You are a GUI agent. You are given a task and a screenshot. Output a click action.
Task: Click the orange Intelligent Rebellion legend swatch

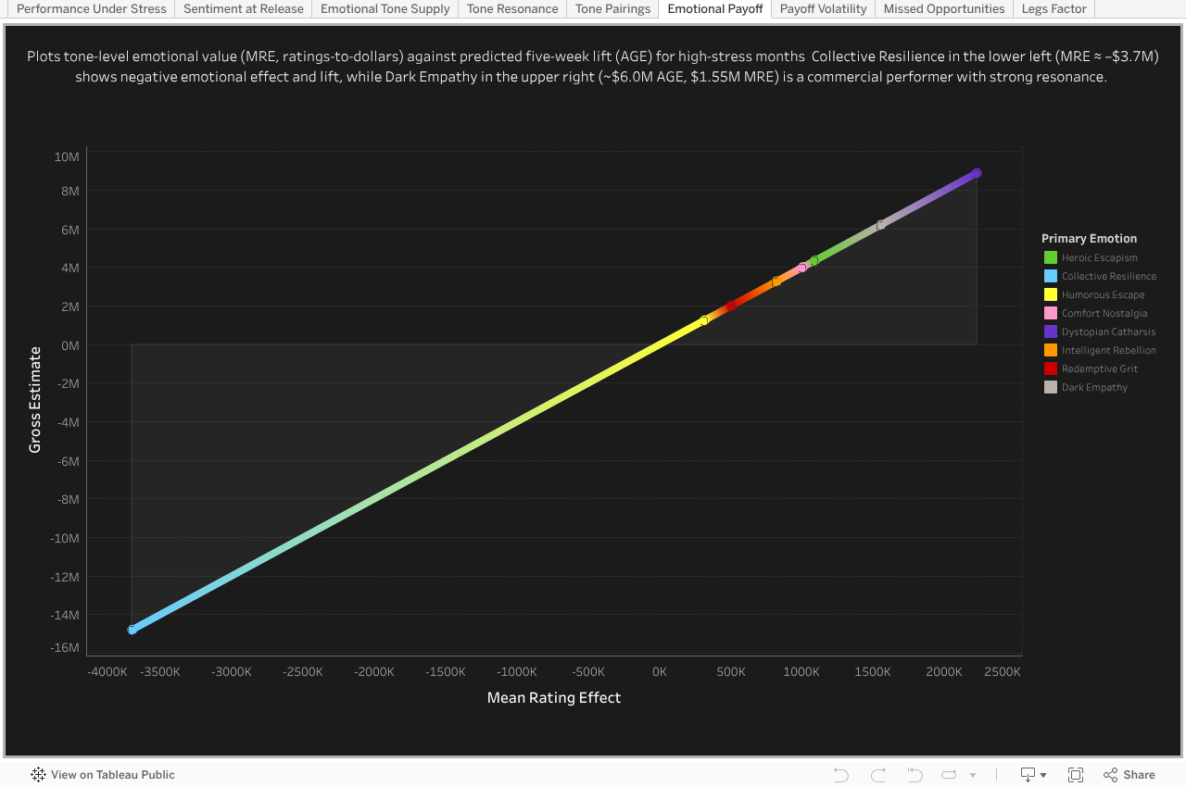tap(1051, 350)
